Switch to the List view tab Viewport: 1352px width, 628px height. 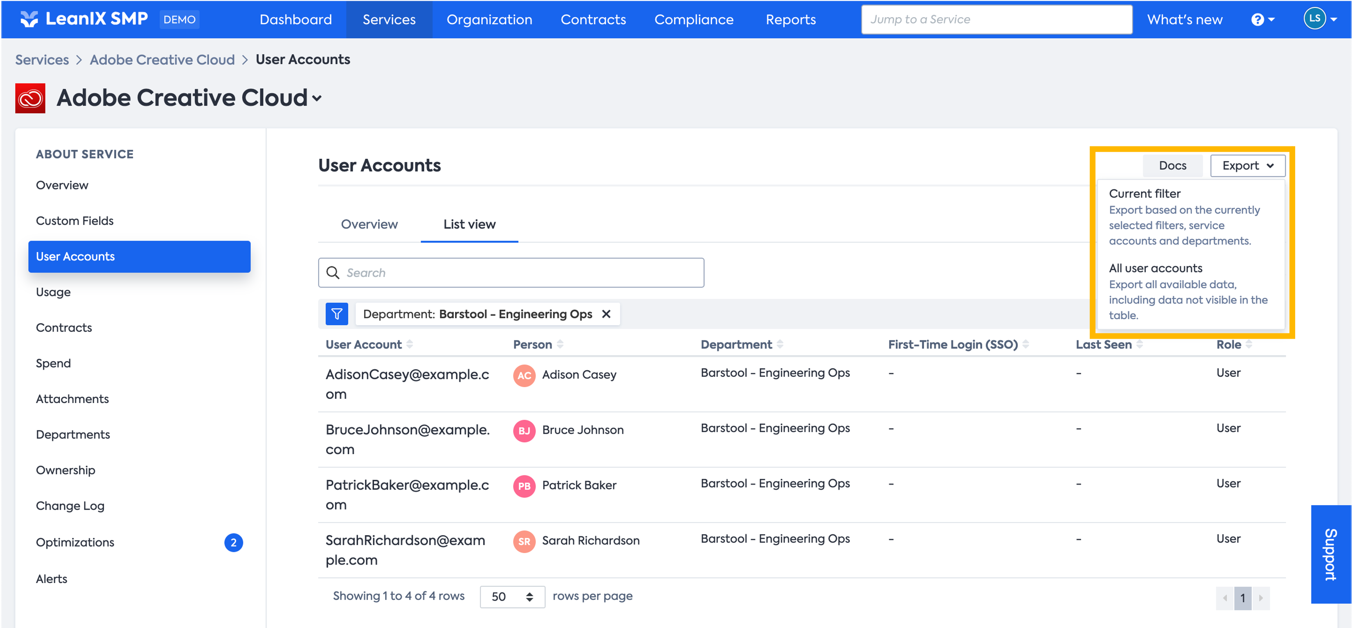469,224
